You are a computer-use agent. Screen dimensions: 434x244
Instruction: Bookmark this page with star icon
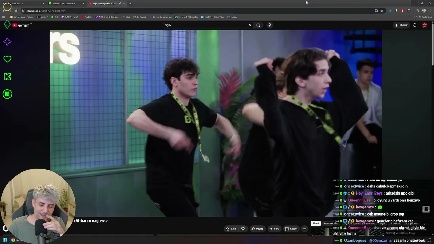382,11
